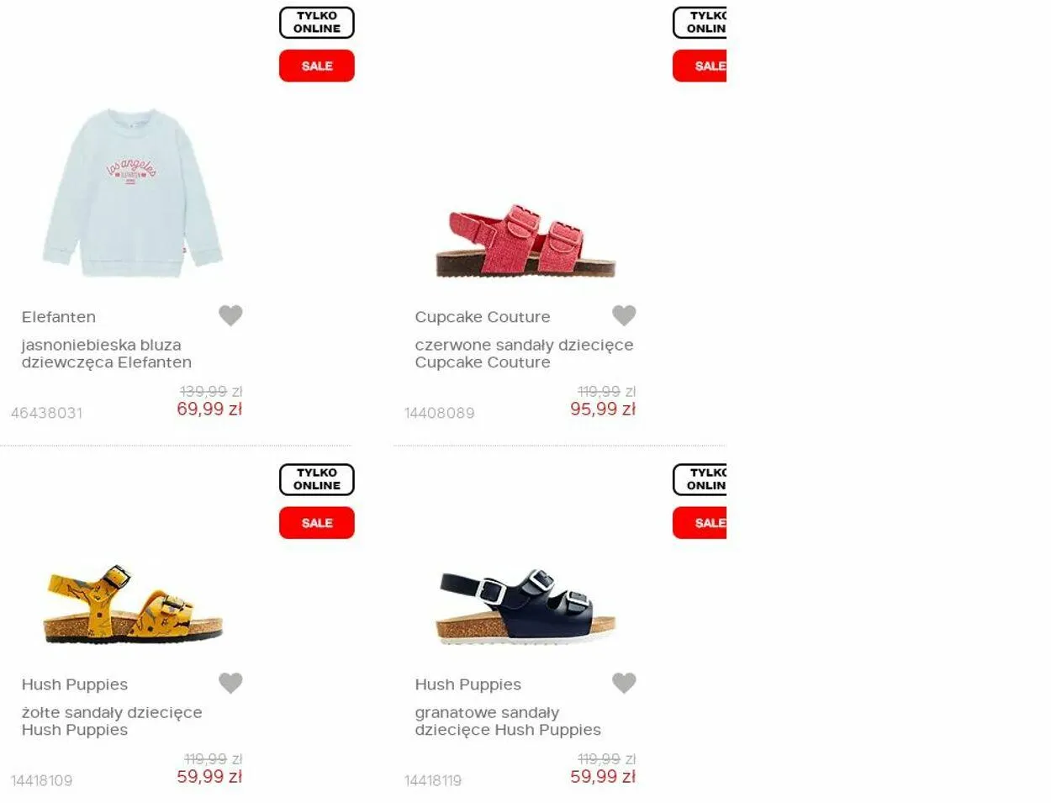Click SALE badge on Elefanten sweatshirt

coord(317,66)
